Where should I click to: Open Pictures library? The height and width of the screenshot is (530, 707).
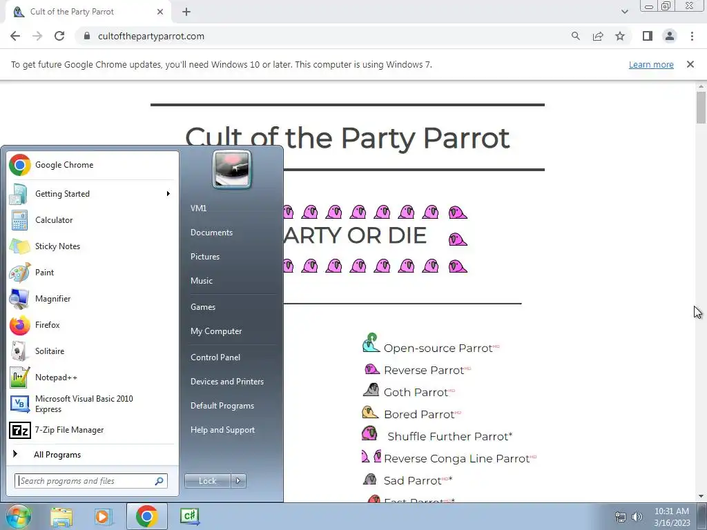pos(232,257)
